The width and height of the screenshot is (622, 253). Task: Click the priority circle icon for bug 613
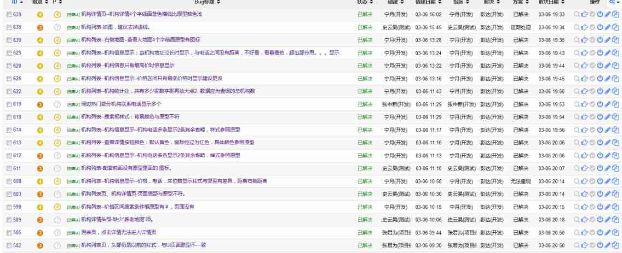[x=57, y=143]
